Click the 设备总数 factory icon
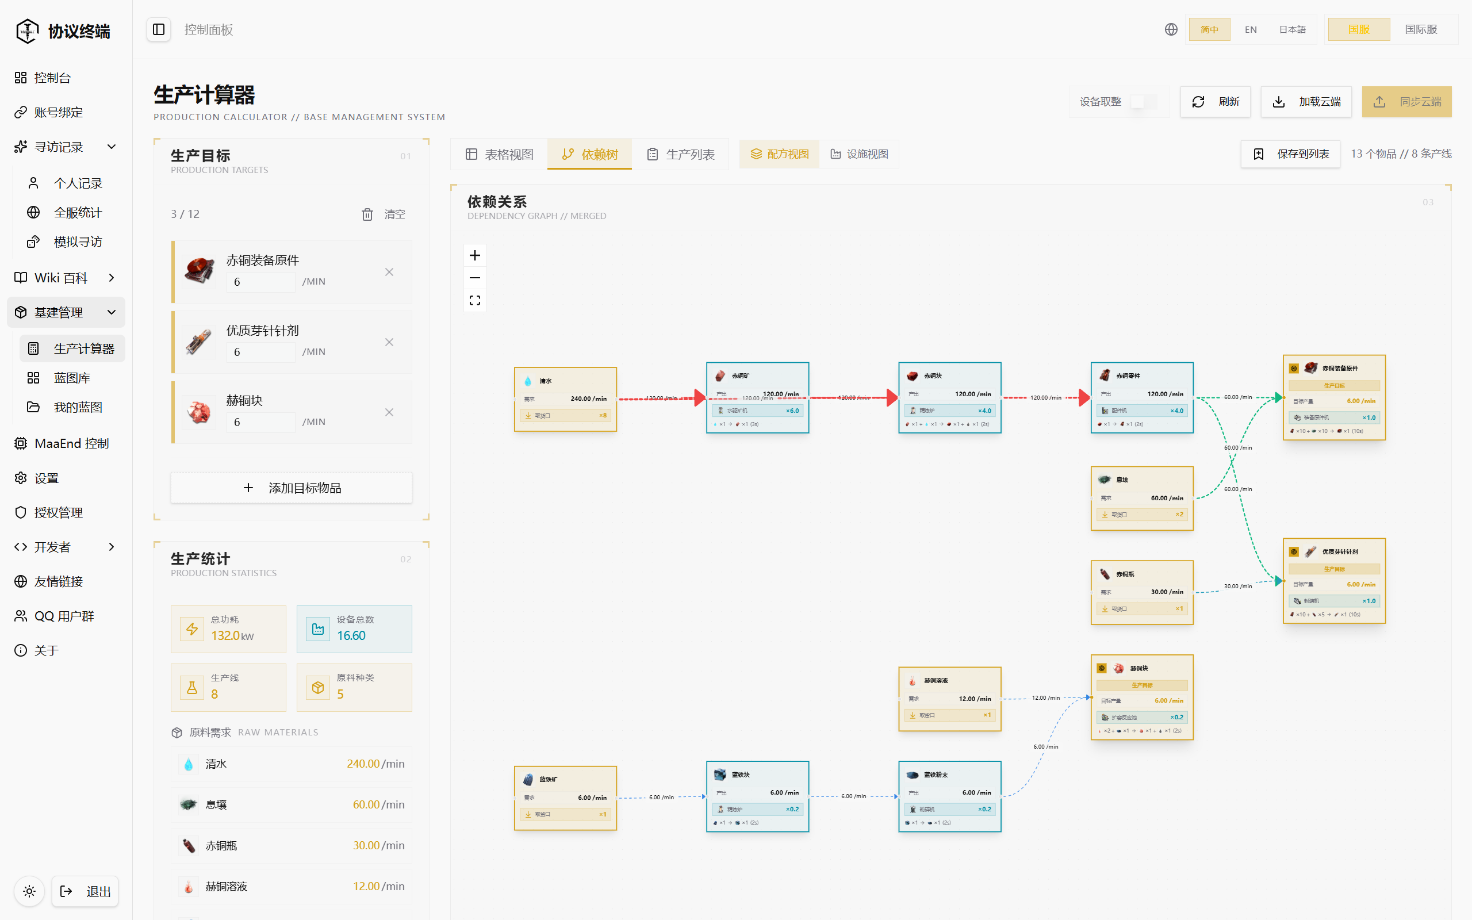1472x920 pixels. pyautogui.click(x=318, y=629)
